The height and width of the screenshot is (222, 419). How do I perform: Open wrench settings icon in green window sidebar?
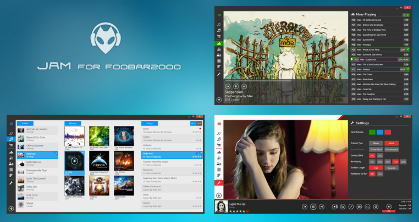pos(219,74)
